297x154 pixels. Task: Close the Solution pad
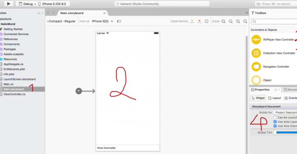pos(42,13)
